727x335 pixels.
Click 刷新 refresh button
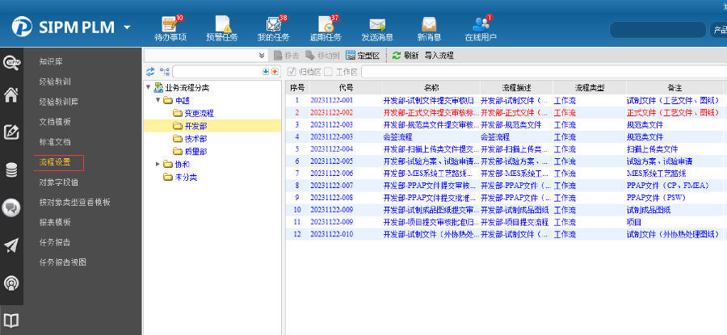[406, 56]
